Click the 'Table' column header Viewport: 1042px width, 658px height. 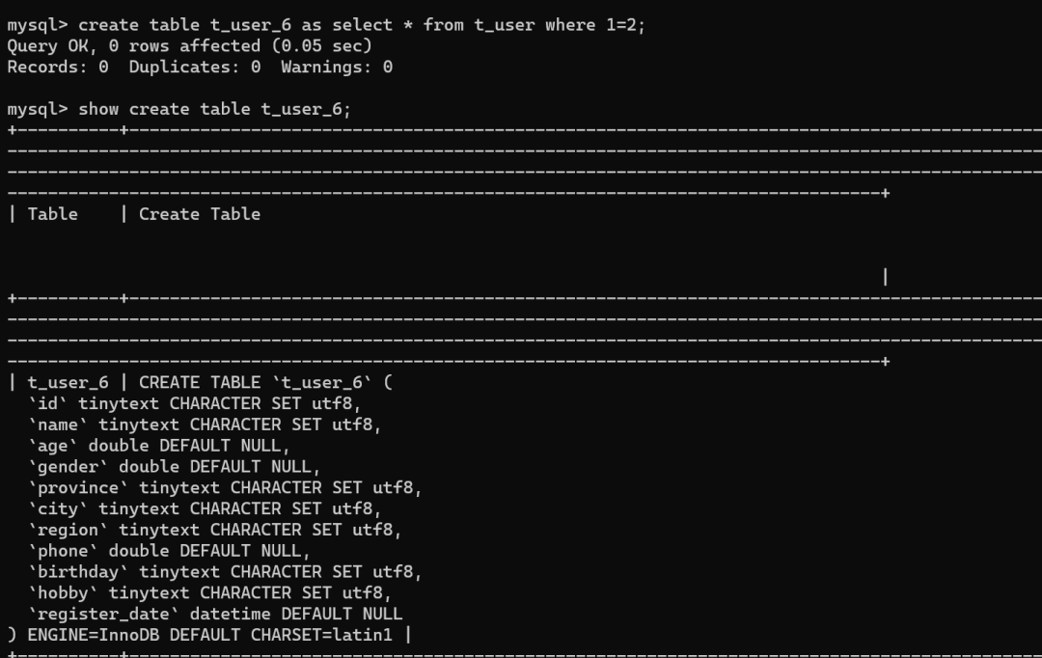pyautogui.click(x=52, y=214)
